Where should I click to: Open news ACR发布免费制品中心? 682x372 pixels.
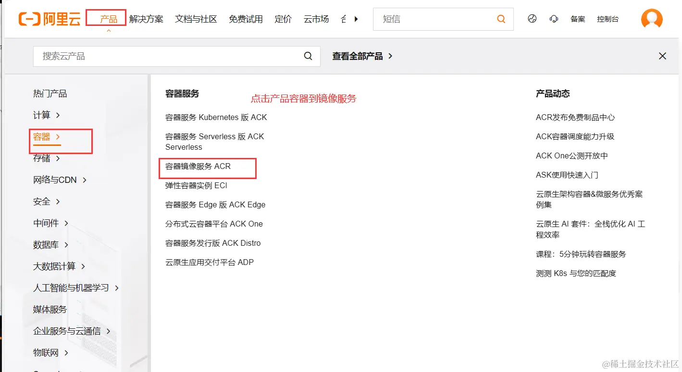575,117
